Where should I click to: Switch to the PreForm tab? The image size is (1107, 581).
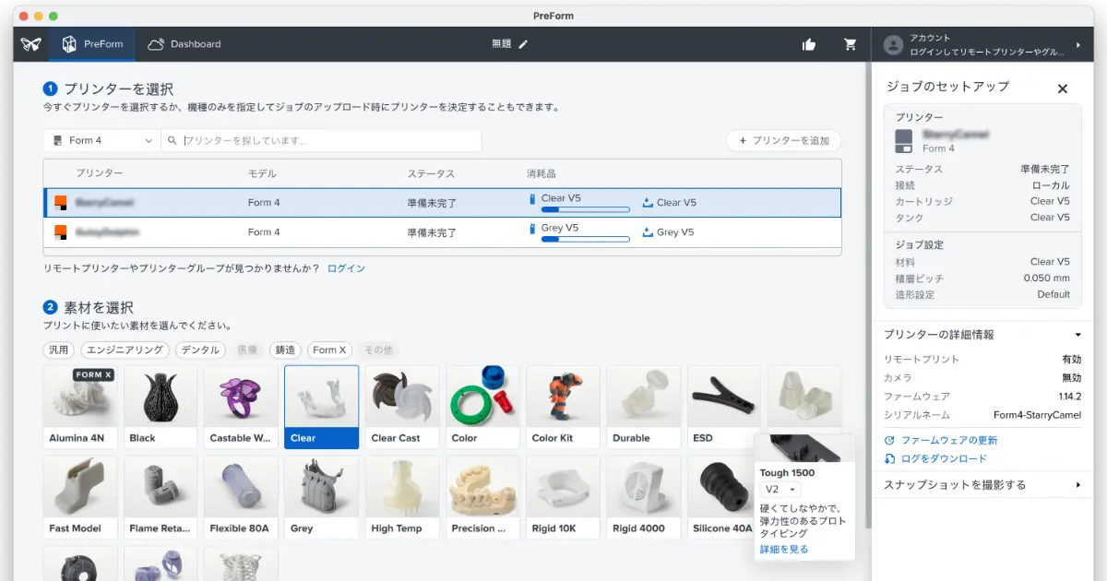pos(92,44)
